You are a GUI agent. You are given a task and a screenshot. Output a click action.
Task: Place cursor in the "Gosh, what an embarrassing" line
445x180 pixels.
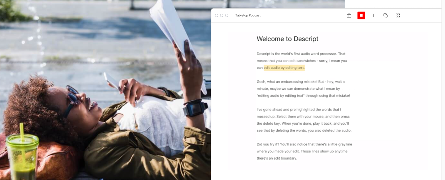pos(301,82)
